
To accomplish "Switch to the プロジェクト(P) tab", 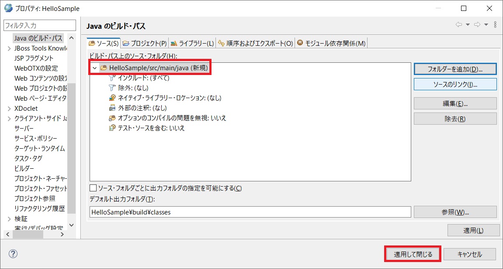I will click(x=145, y=43).
